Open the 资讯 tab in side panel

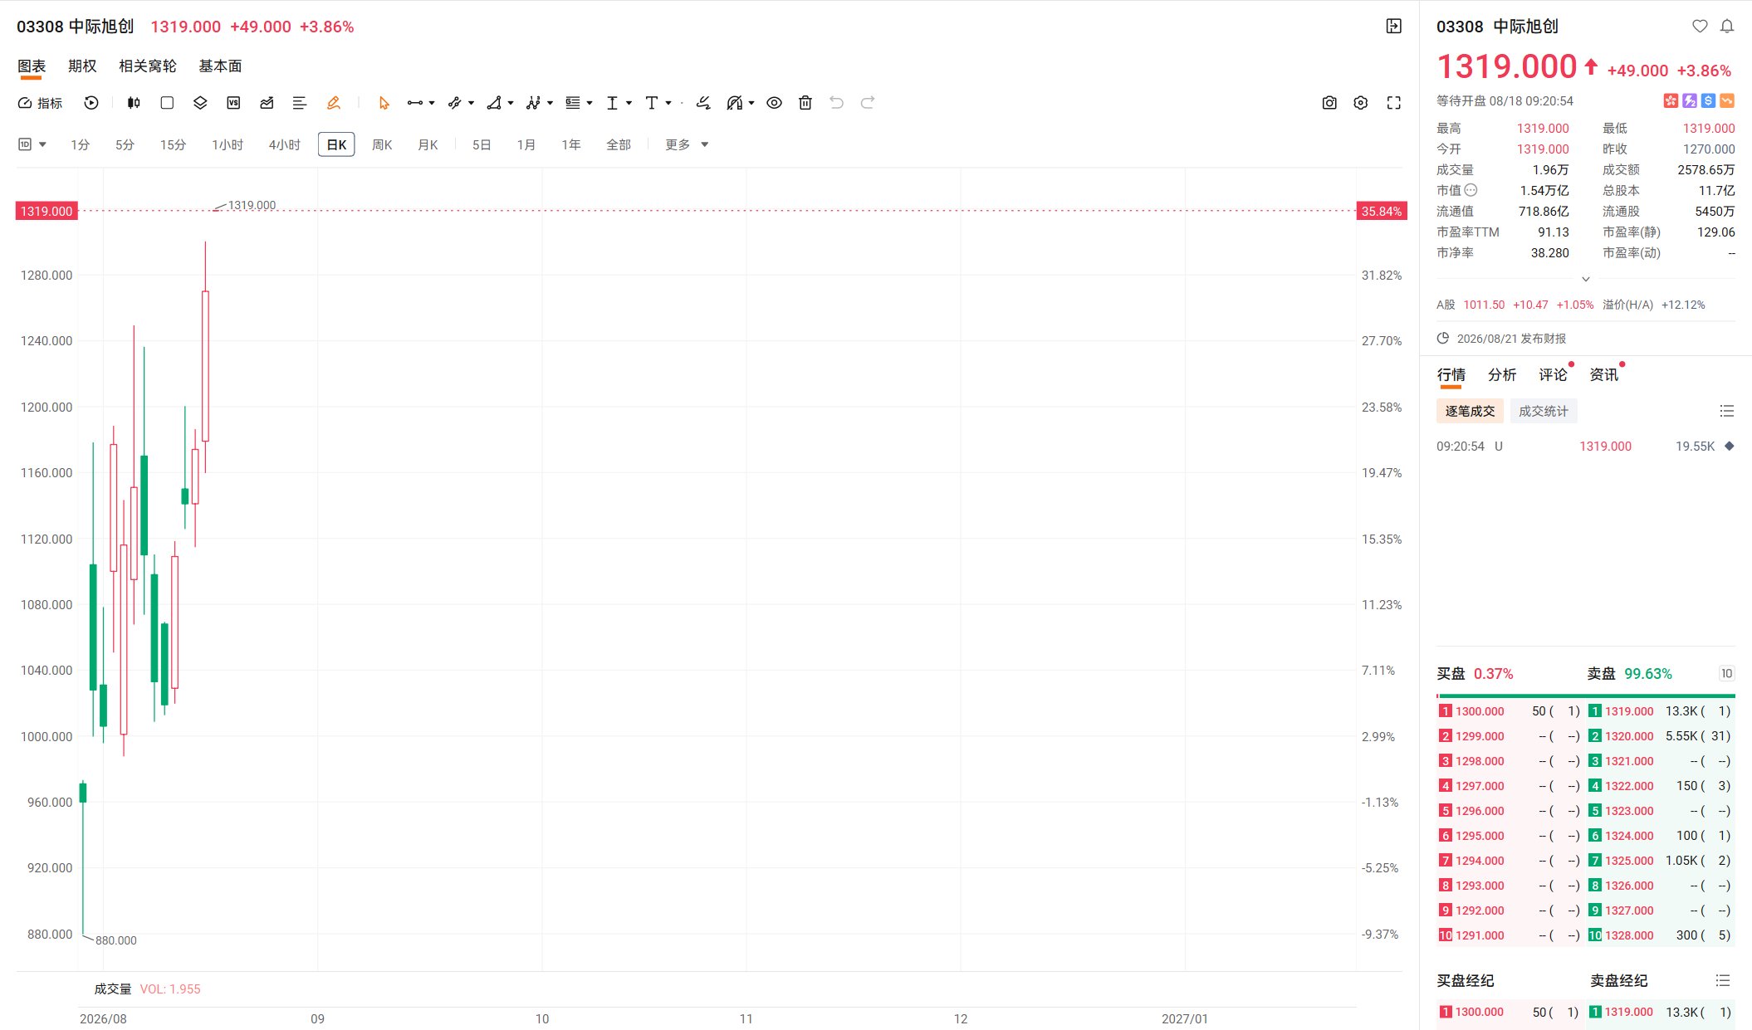1603,375
